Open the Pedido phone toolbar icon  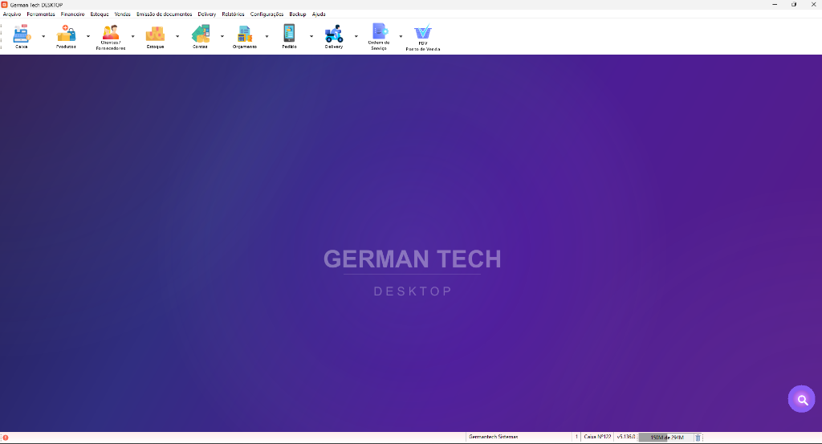click(x=289, y=36)
